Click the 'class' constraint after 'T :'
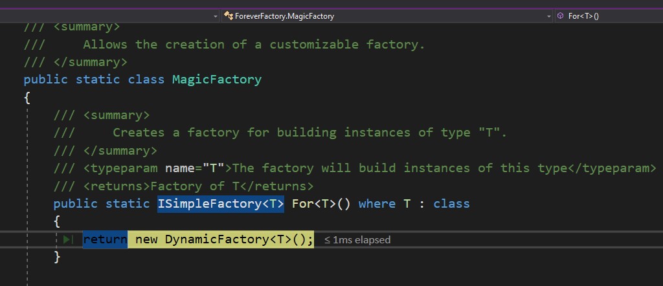The width and height of the screenshot is (663, 286). point(451,204)
